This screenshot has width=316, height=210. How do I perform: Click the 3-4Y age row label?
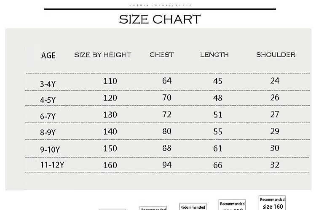(48, 84)
